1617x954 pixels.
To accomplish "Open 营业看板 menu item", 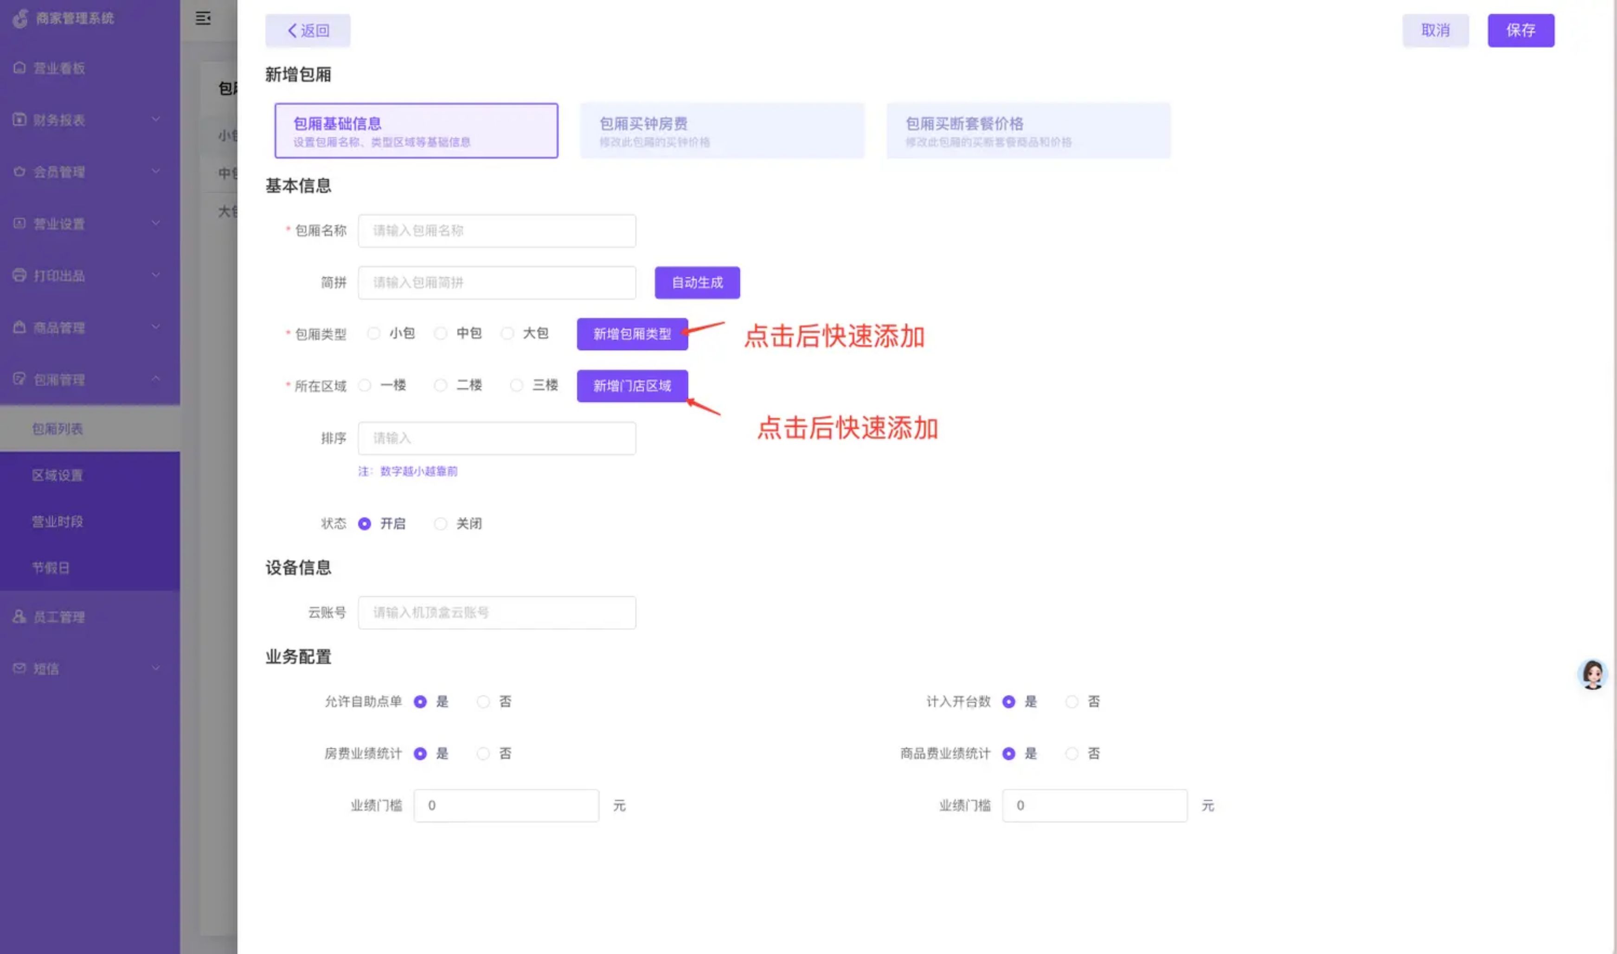I will click(x=90, y=68).
